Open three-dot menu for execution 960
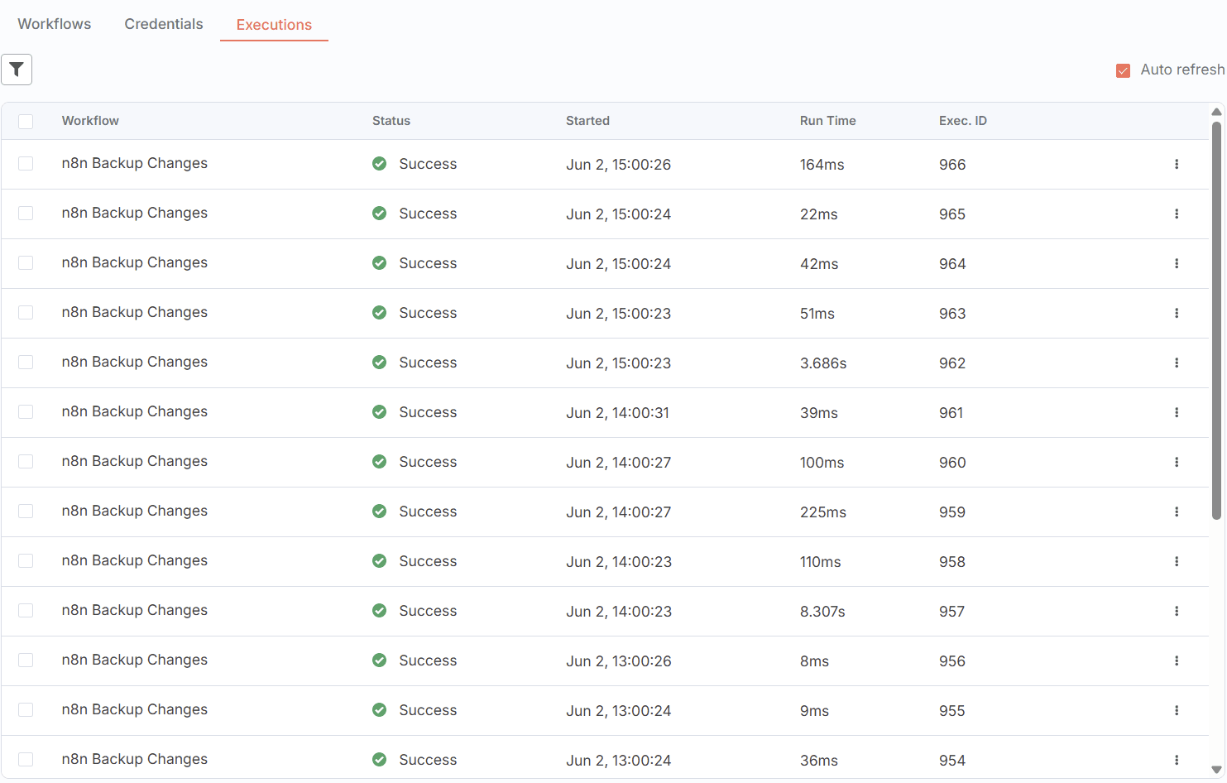 coord(1176,462)
